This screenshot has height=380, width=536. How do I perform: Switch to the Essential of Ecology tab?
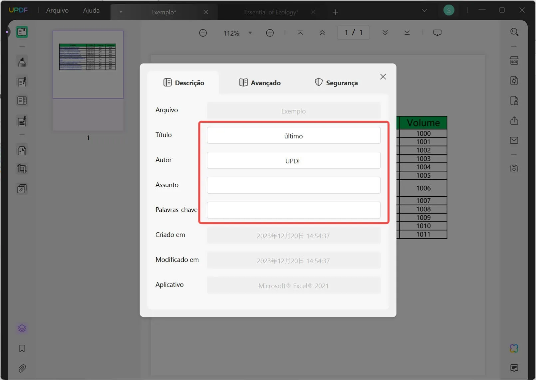(271, 12)
